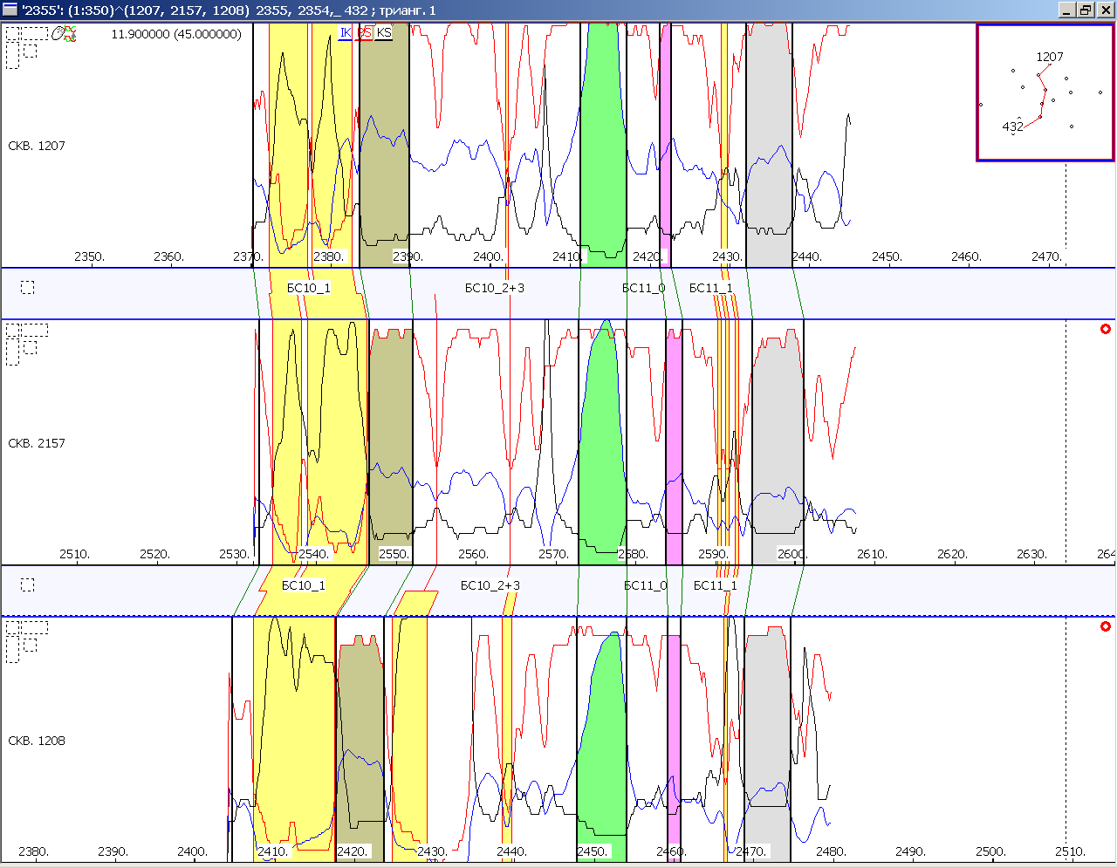Image resolution: width=1117 pixels, height=868 pixels.
Task: Click small dashed square in well 1207 corner
Action: [x=12, y=33]
